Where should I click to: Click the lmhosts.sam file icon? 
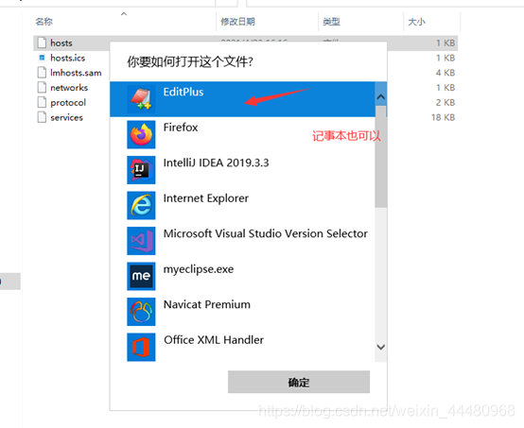coord(42,73)
